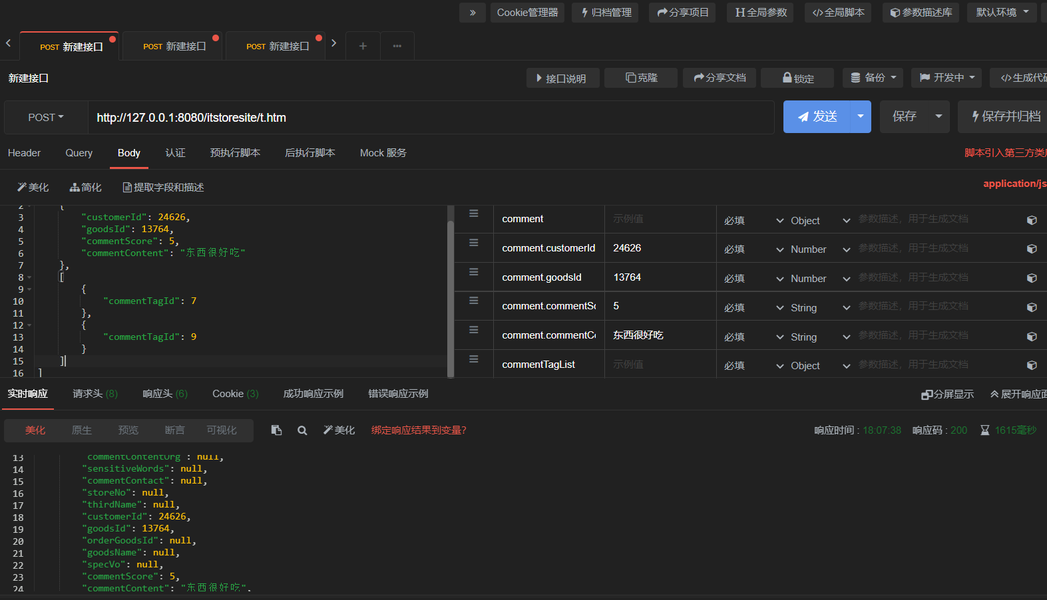Click the cube icon on comment row
Image resolution: width=1047 pixels, height=600 pixels.
tap(1032, 220)
